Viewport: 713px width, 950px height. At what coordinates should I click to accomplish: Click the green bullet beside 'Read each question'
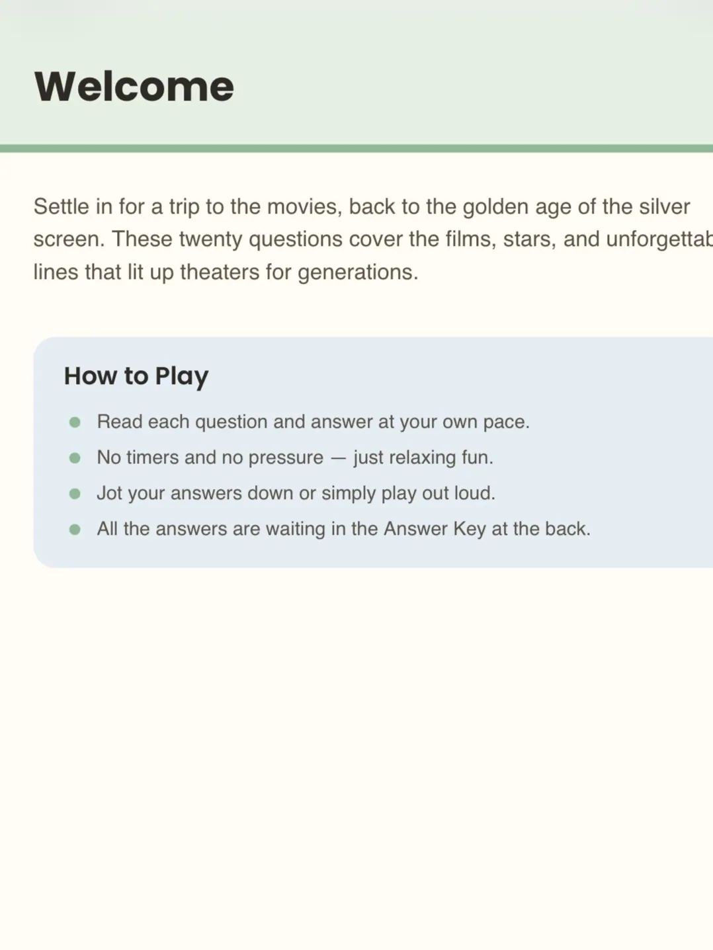[75, 422]
